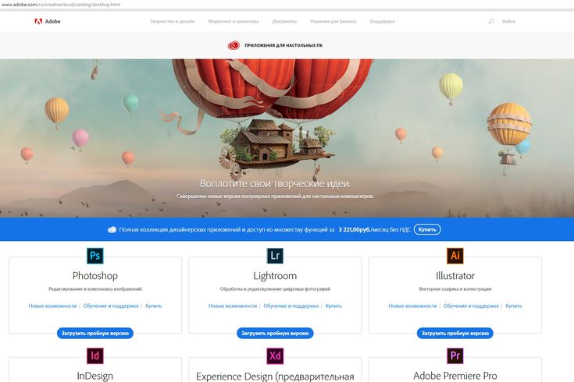This screenshot has width=574, height=382.
Task: Click the Experience Design Xd icon
Action: (x=275, y=355)
